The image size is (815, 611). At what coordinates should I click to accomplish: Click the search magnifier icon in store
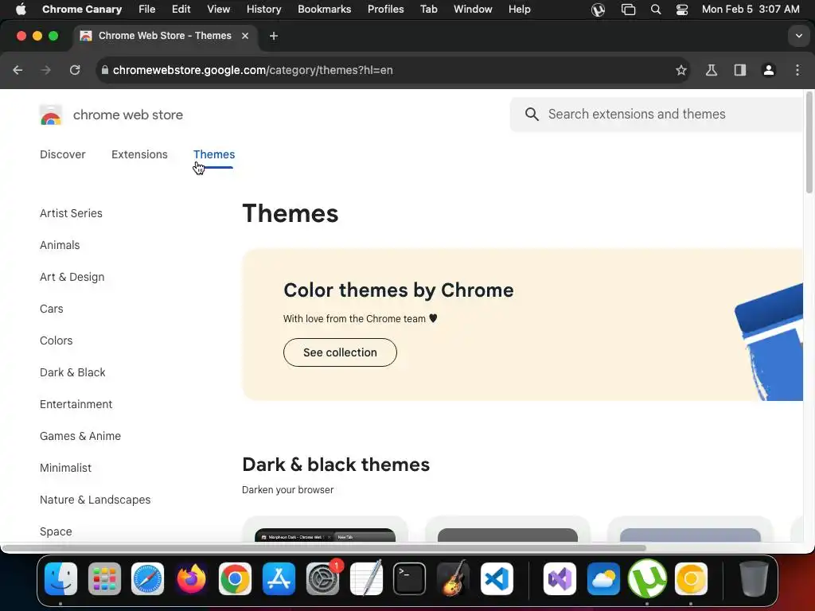click(x=531, y=115)
